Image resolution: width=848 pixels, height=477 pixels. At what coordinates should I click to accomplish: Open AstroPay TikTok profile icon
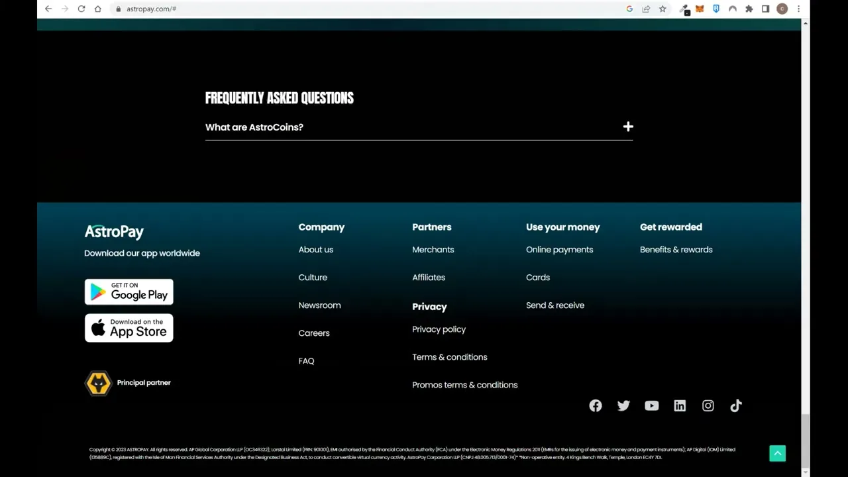pyautogui.click(x=736, y=405)
